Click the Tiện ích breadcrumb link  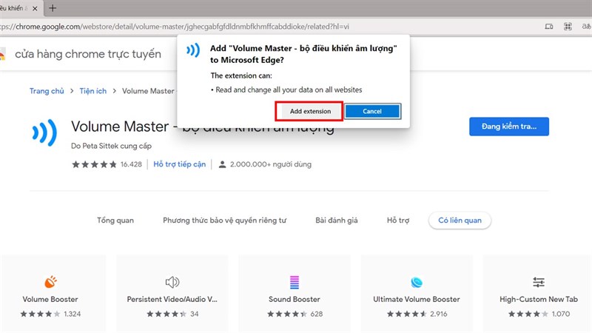pos(92,91)
